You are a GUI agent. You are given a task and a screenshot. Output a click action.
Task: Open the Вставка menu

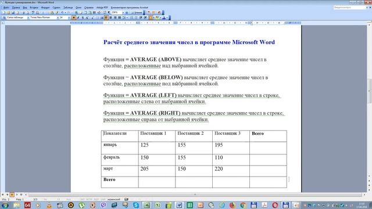click(x=34, y=8)
